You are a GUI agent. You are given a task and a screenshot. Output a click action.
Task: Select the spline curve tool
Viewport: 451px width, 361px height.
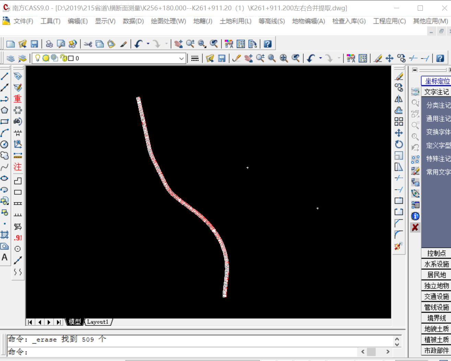pos(4,167)
